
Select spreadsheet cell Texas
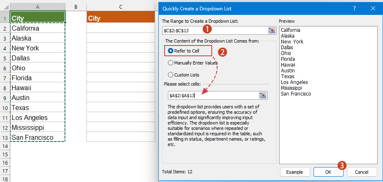[38, 108]
